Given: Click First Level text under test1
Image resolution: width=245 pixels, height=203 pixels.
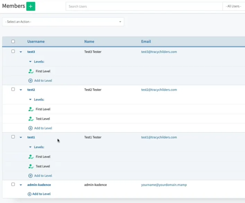Looking at the screenshot, I should coord(43,157).
